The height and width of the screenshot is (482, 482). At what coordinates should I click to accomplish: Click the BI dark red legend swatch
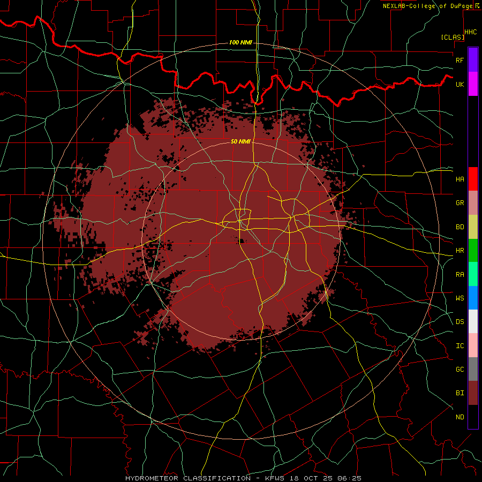pyautogui.click(x=473, y=393)
